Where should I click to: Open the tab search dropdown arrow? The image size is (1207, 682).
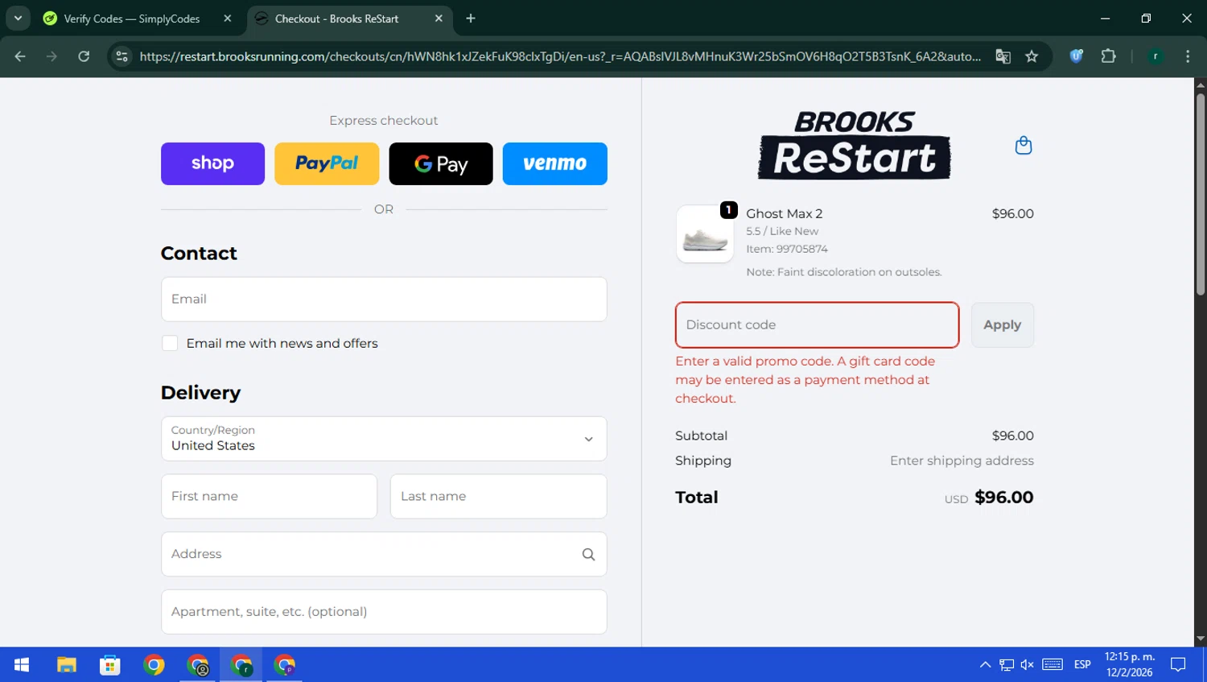pos(18,18)
